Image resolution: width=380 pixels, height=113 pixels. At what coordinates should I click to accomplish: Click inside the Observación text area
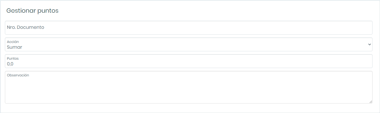click(188, 87)
